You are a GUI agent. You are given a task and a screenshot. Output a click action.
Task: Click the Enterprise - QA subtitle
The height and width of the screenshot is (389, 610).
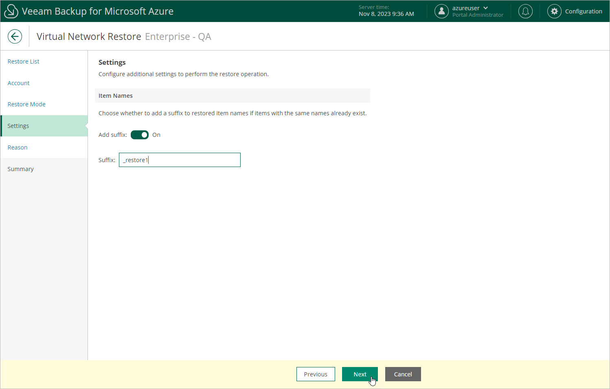coord(178,37)
